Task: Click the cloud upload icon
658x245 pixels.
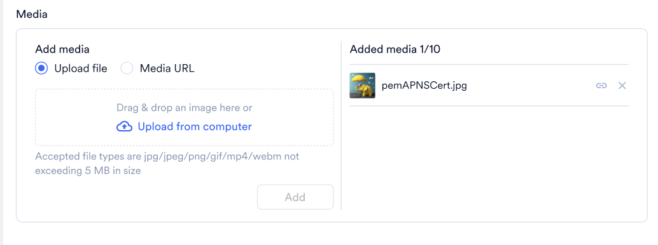Action: tap(124, 126)
